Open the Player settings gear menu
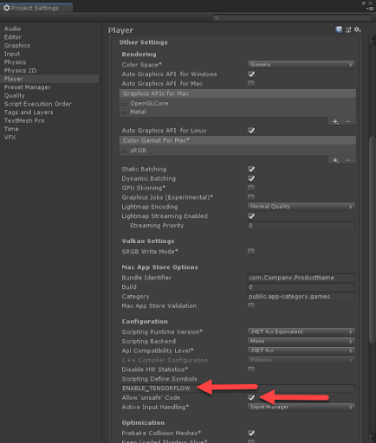Image resolution: width=376 pixels, height=443 pixels. click(x=358, y=29)
